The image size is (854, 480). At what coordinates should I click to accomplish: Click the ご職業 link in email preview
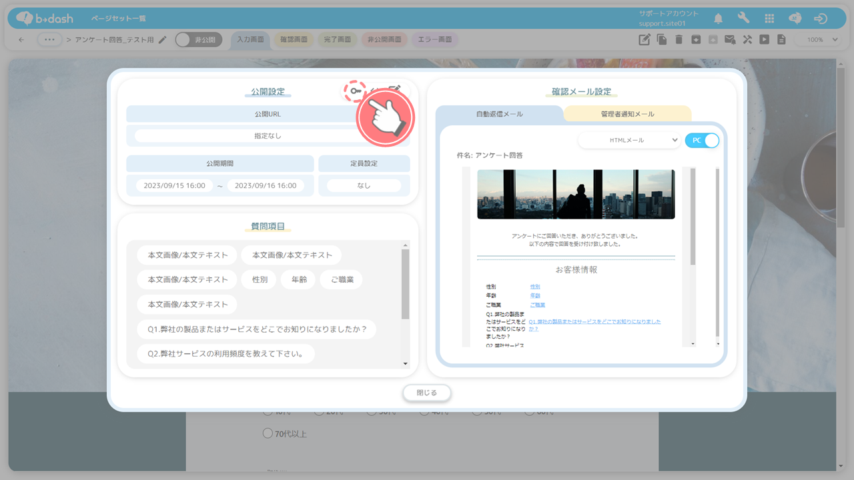[x=538, y=305]
